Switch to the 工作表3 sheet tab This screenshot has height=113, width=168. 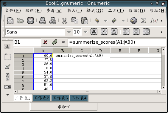point(60,98)
